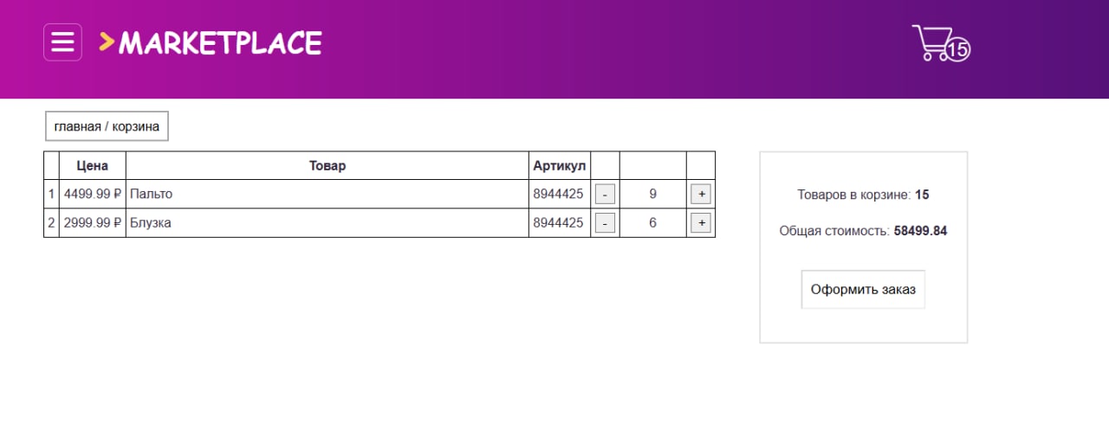1109x436 pixels.
Task: Increase quantity of Пальто
Action: (701, 195)
